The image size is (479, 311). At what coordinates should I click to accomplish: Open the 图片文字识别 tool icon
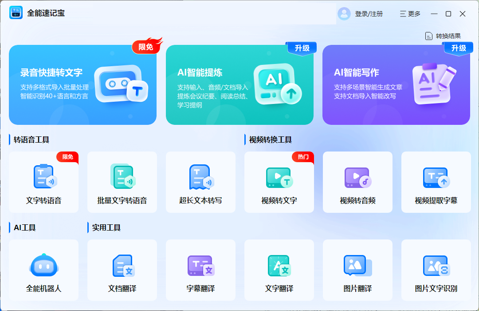tap(436, 266)
